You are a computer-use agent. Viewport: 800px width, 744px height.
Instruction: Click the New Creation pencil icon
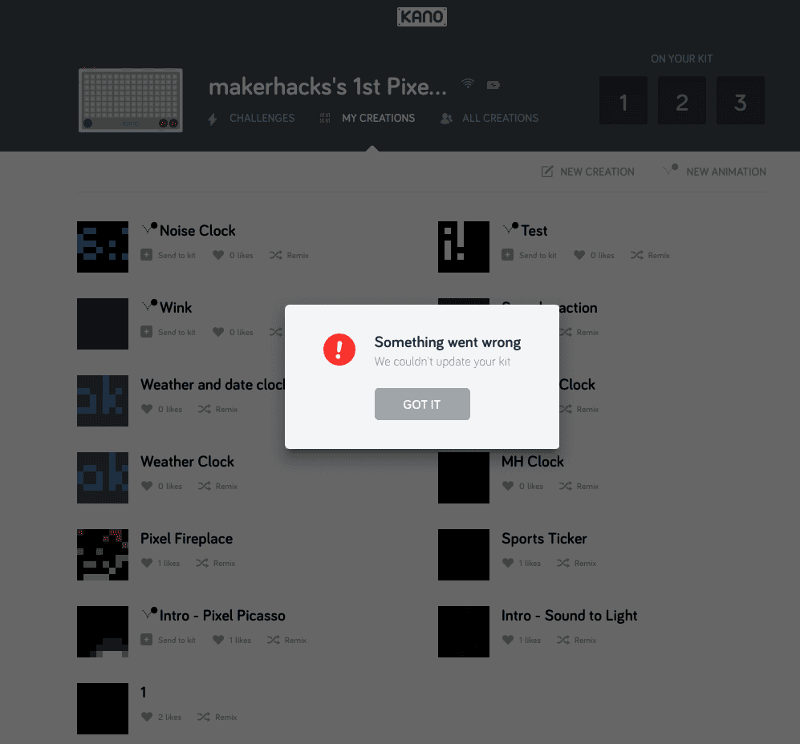(x=547, y=172)
